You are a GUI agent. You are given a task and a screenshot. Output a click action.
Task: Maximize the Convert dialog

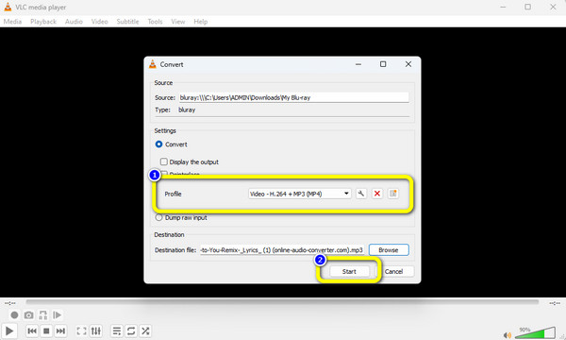click(383, 64)
